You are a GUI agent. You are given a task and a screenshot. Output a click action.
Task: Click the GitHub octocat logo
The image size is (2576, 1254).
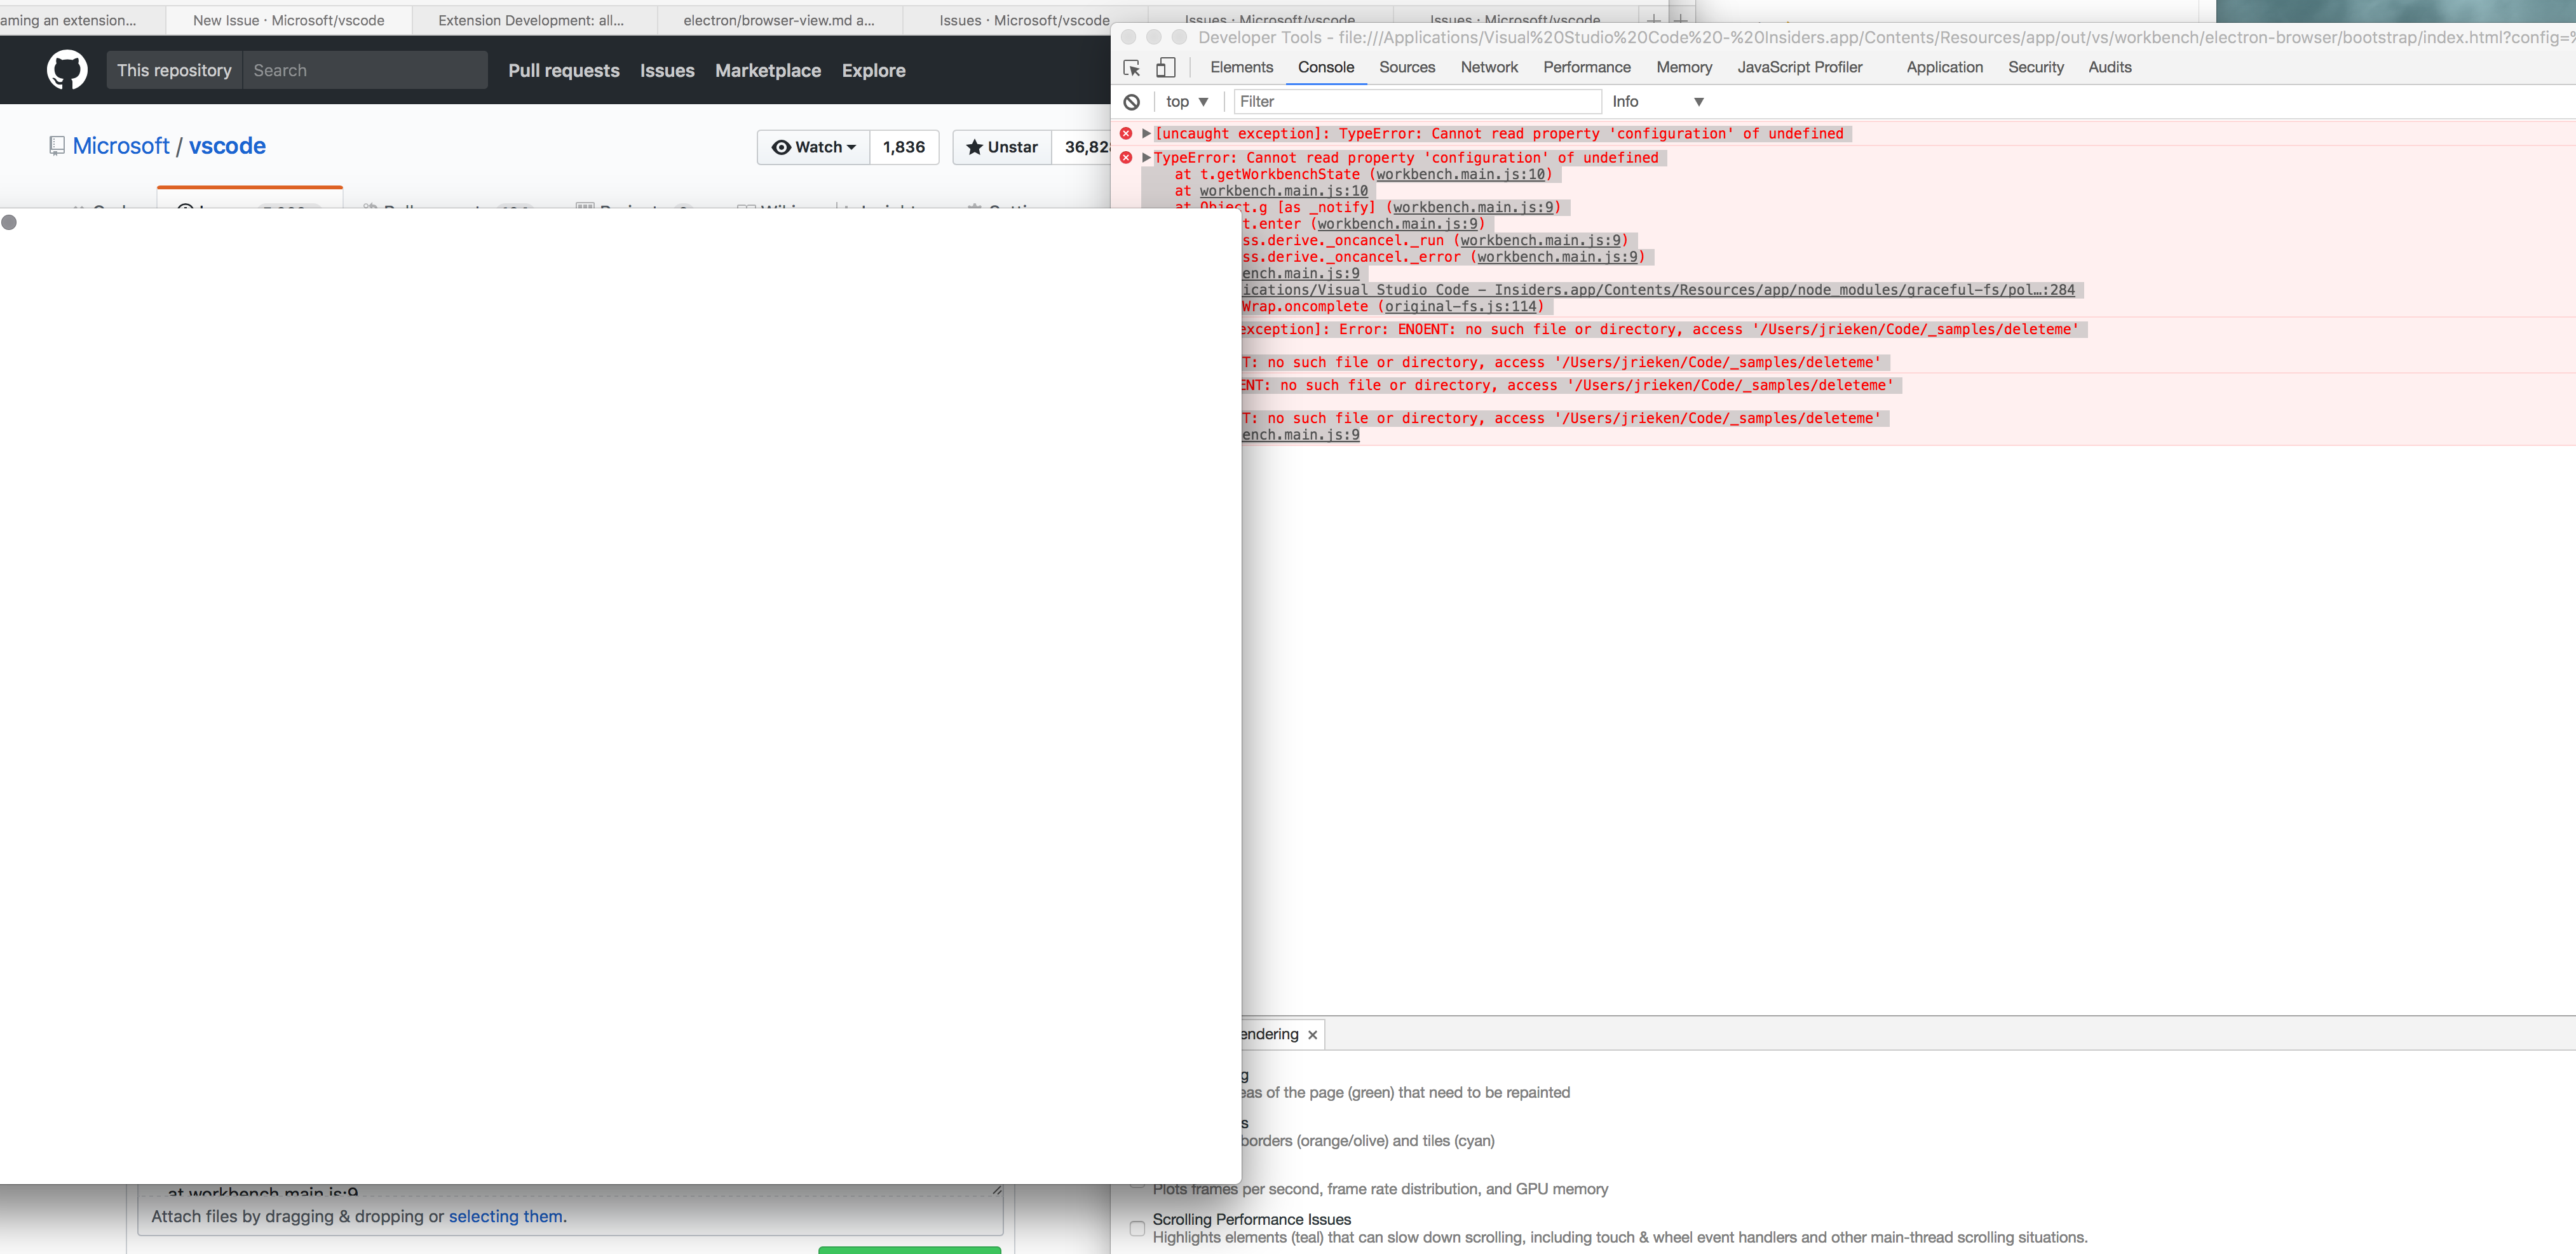(x=67, y=70)
